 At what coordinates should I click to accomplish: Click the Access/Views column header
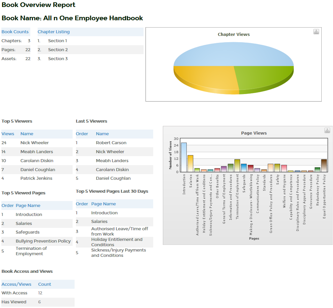click(16, 284)
